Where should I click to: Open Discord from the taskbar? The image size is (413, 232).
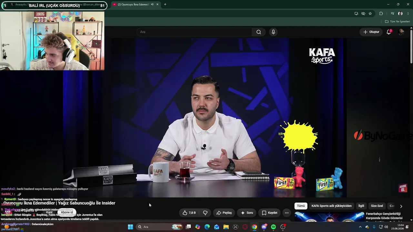[264, 227]
